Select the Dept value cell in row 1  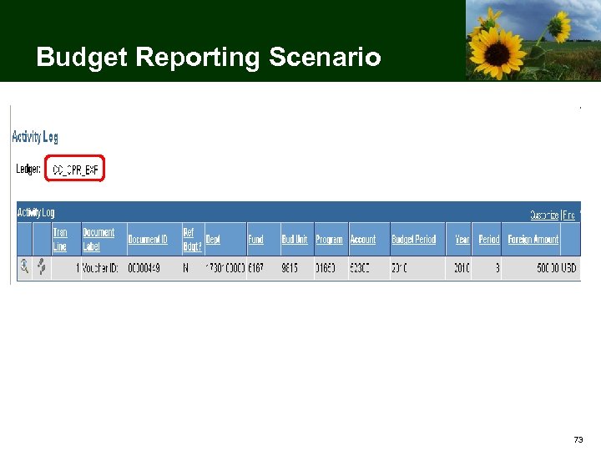point(225,268)
